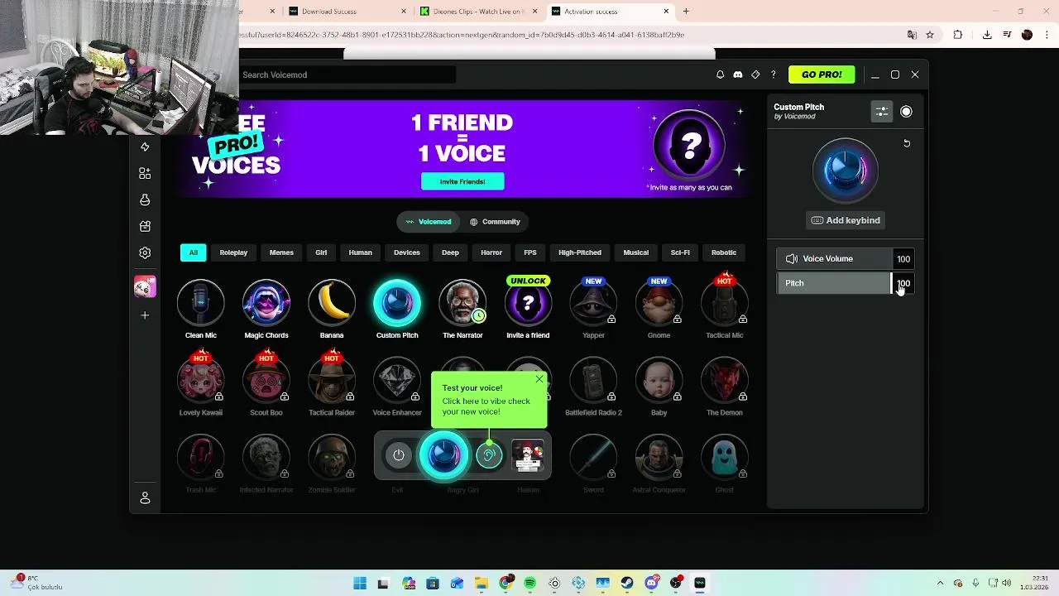The width and height of the screenshot is (1059, 596).
Task: Select the Ghost voice
Action: coord(725,457)
